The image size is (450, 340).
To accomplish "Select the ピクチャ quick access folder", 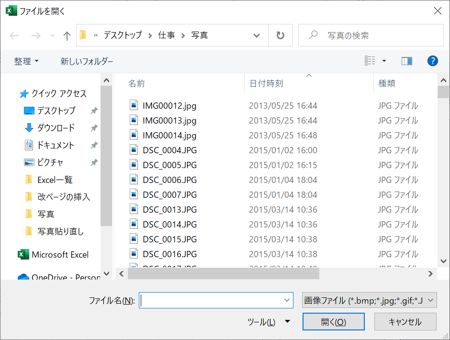I will (50, 162).
